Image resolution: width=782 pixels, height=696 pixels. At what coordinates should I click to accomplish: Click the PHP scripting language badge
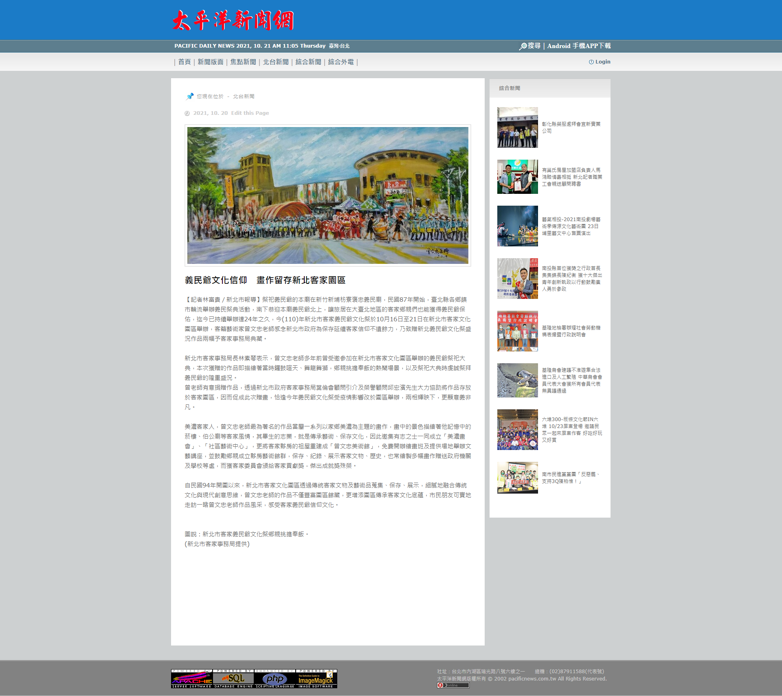click(275, 678)
